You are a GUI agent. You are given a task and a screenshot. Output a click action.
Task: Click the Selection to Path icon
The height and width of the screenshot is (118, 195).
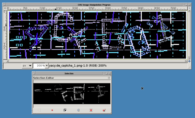pos(91,110)
